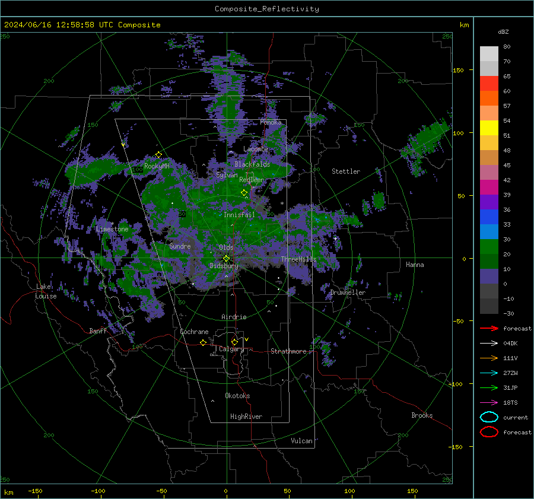This screenshot has height=499, width=534.
Task: Click the white 04DK arrow legend icon
Action: [x=489, y=344]
